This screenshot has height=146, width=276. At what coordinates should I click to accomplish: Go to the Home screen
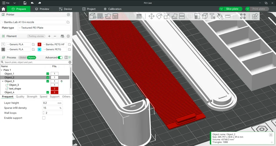[x=3, y=9]
